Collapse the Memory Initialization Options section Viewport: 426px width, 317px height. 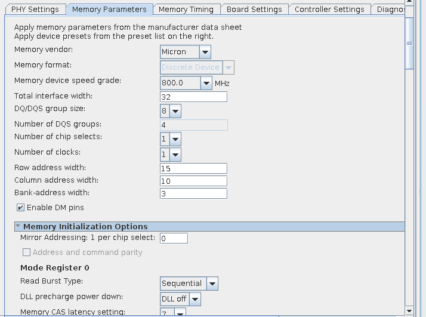18,227
